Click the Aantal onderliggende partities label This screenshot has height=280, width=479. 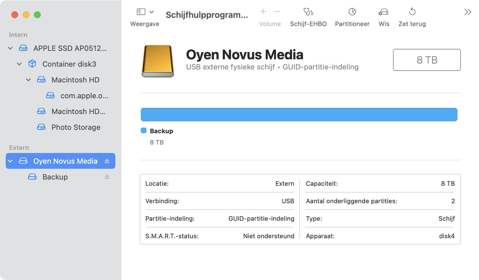coord(351,201)
